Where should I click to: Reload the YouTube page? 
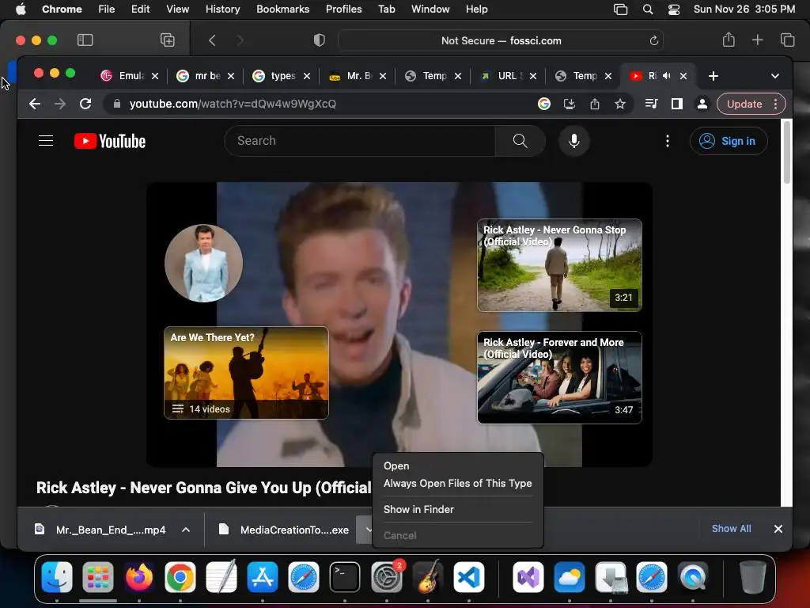click(85, 104)
